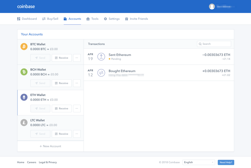Click Send in the BTC Wallet
Screen dimensions: 251x168
point(40,58)
